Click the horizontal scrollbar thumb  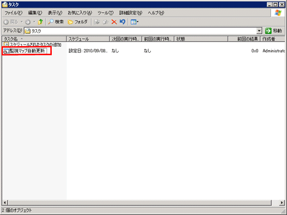coord(139,202)
